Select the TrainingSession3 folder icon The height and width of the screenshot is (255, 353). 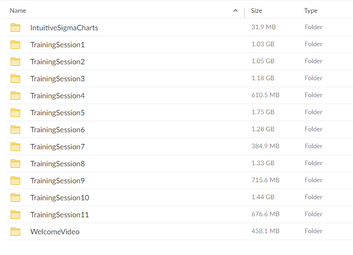click(15, 79)
